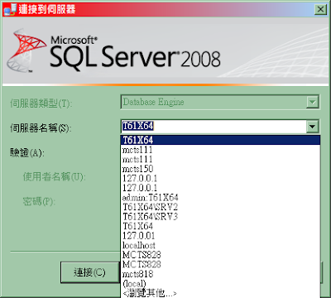
Task: Choose admin:T61X64 from the server list
Action: click(x=220, y=197)
